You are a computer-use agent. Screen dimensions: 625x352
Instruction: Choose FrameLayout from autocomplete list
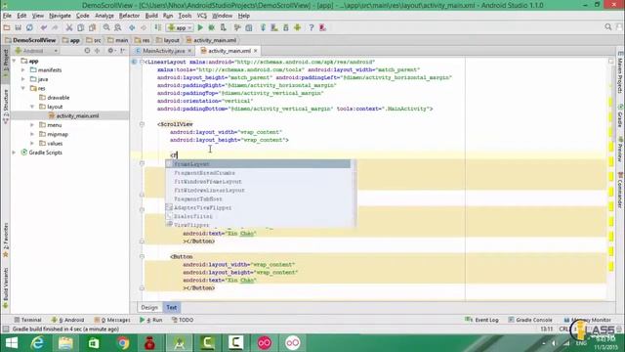coord(258,164)
